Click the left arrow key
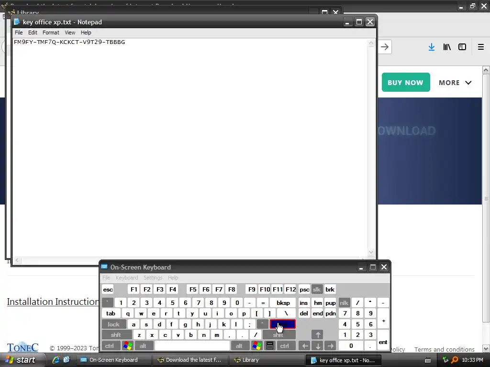Screen dimensions: 490x367 point(304,346)
